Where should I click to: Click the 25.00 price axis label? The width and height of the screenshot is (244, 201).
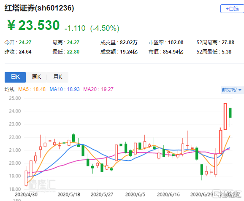(x=15, y=98)
